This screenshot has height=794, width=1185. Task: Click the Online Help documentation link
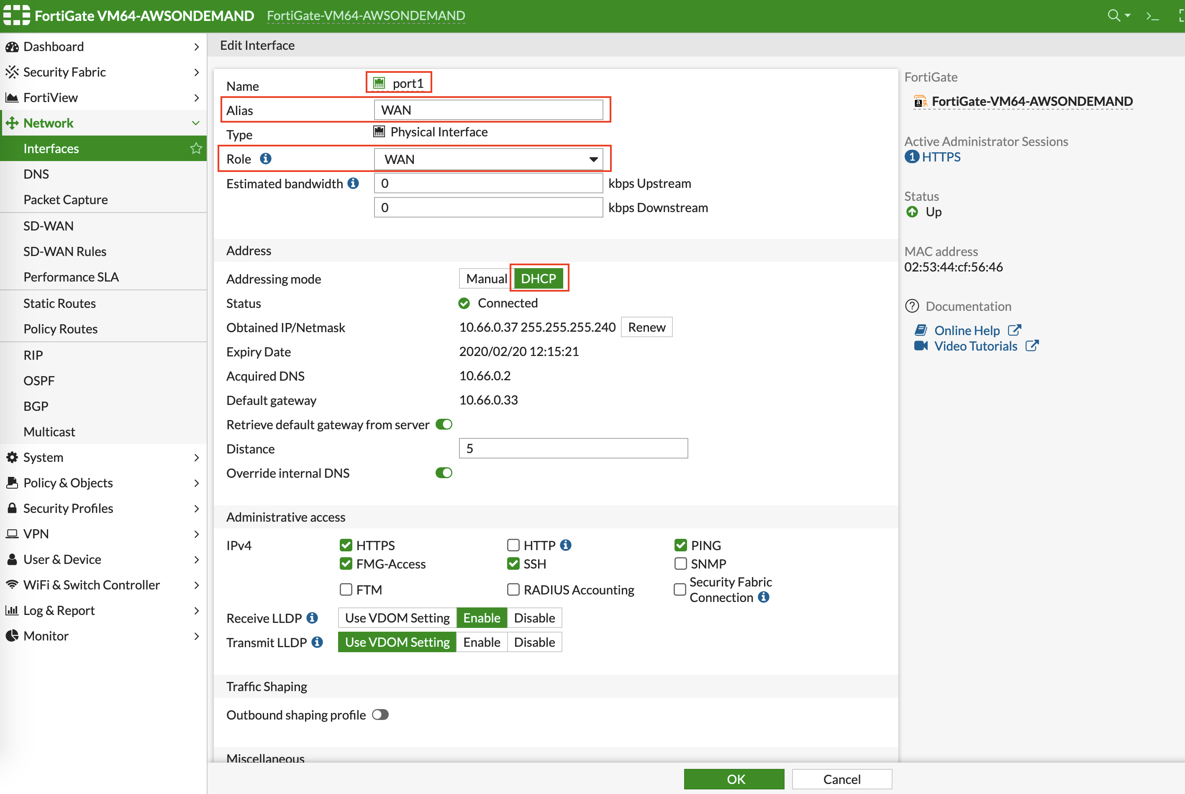[967, 329]
